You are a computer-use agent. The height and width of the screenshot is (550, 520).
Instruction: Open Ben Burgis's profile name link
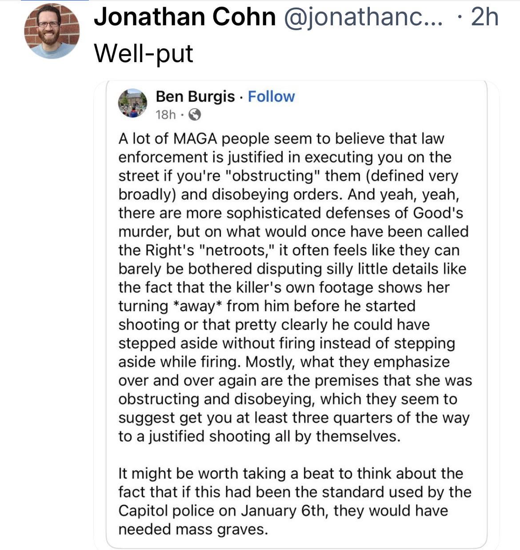(x=195, y=96)
